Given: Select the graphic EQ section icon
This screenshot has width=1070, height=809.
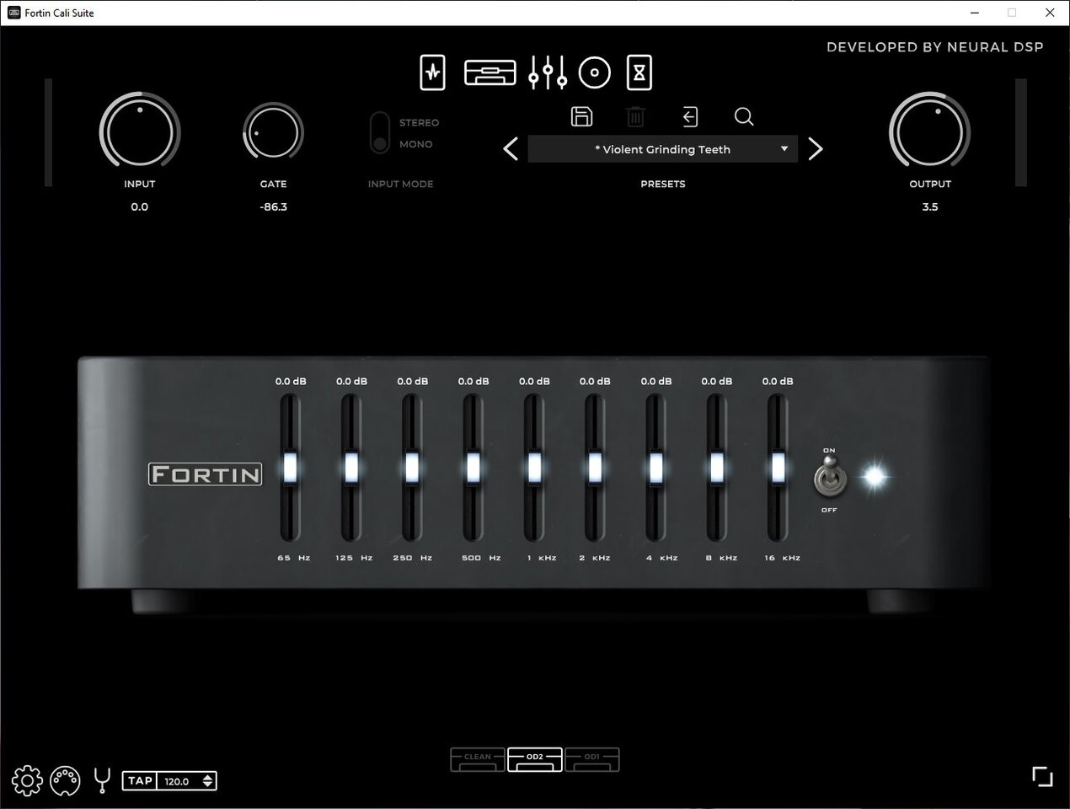Looking at the screenshot, I should point(548,73).
